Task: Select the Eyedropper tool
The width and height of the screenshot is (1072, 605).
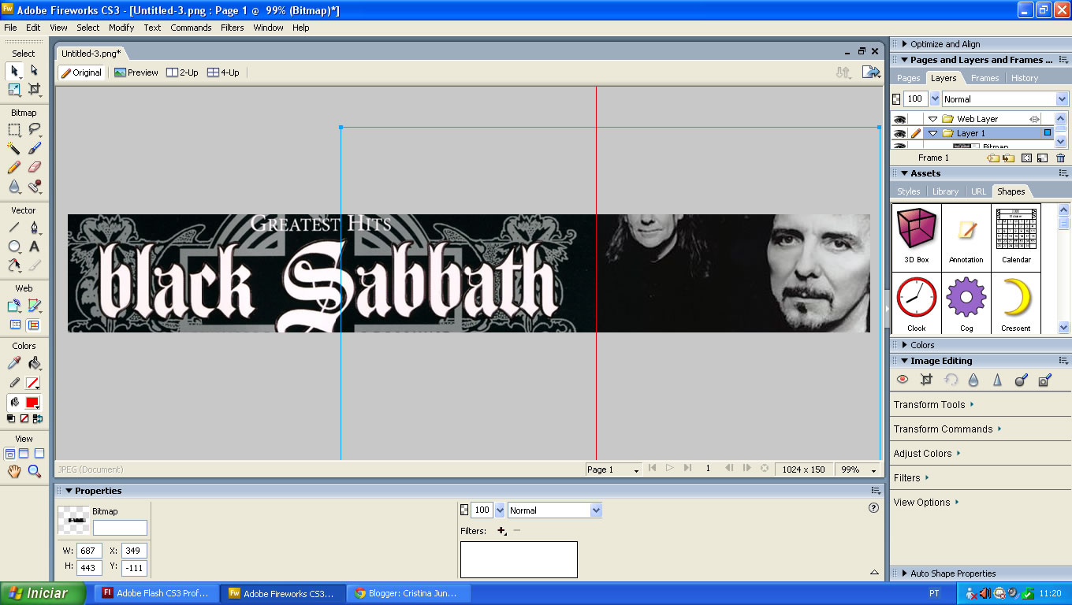Action: [14, 363]
